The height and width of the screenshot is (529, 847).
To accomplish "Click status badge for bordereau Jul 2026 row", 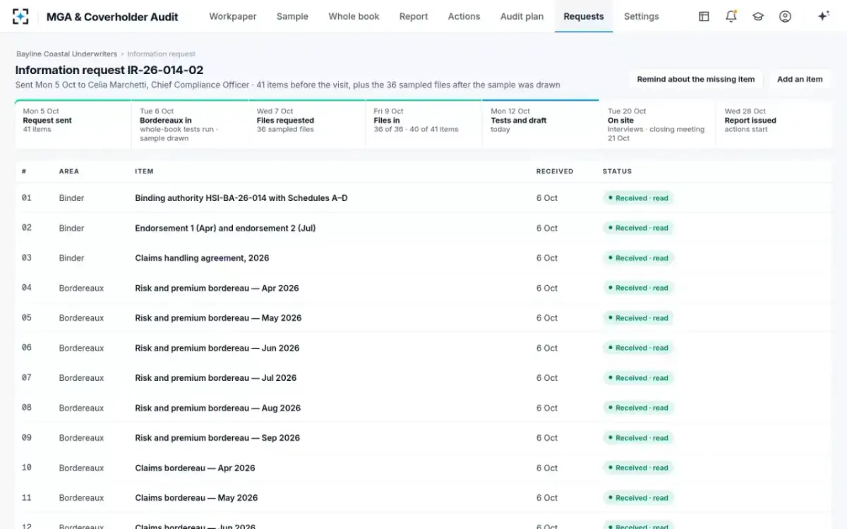I will (638, 378).
